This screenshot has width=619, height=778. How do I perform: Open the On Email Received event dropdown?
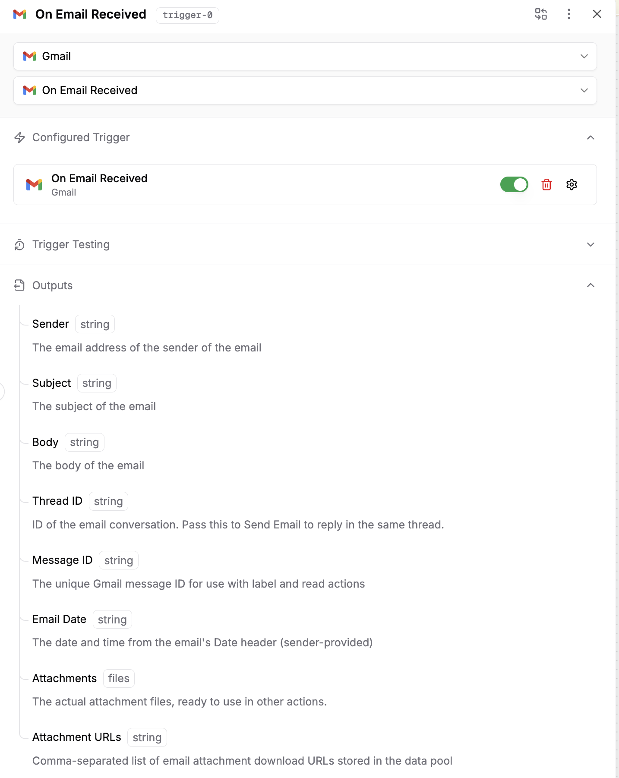point(305,91)
